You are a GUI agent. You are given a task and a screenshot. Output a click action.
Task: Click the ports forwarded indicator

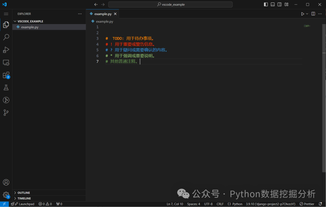[59, 204]
